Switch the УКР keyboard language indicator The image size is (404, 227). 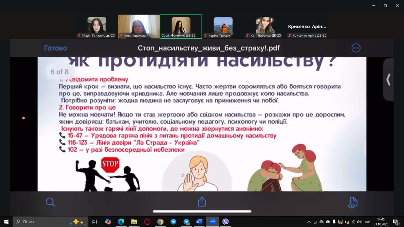[367, 222]
